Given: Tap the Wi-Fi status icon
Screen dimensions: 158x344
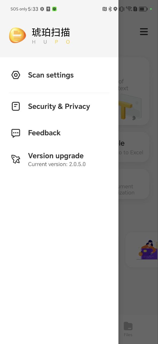Looking at the screenshot, I should (x=129, y=9).
